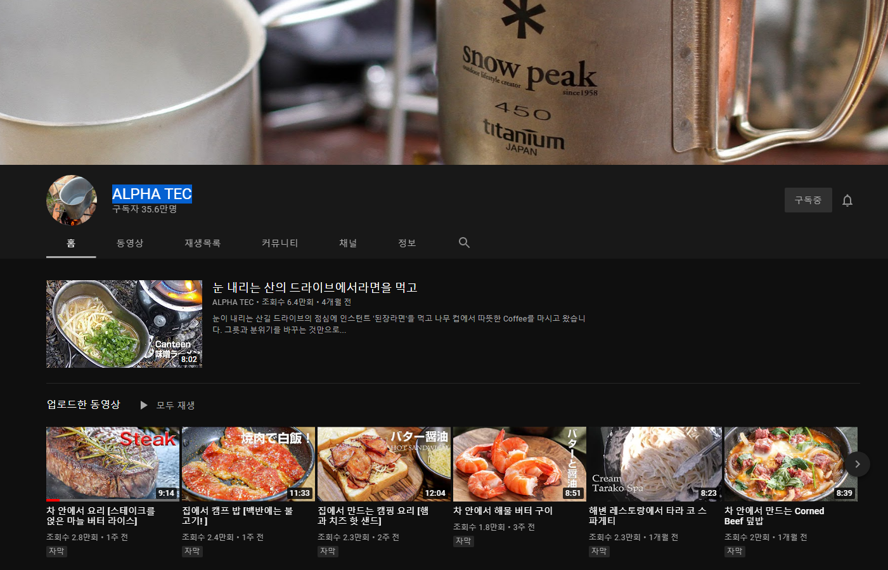The height and width of the screenshot is (570, 888).
Task: Click title 해변 레스토랑에서 타라 코 스파게티
Action: (648, 515)
